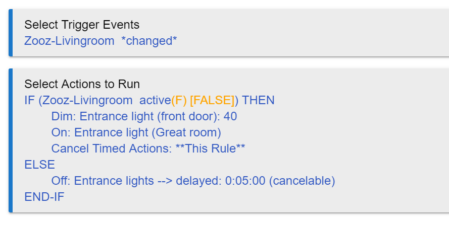Select the IF Zooz-Livingroom active condition line

[149, 100]
